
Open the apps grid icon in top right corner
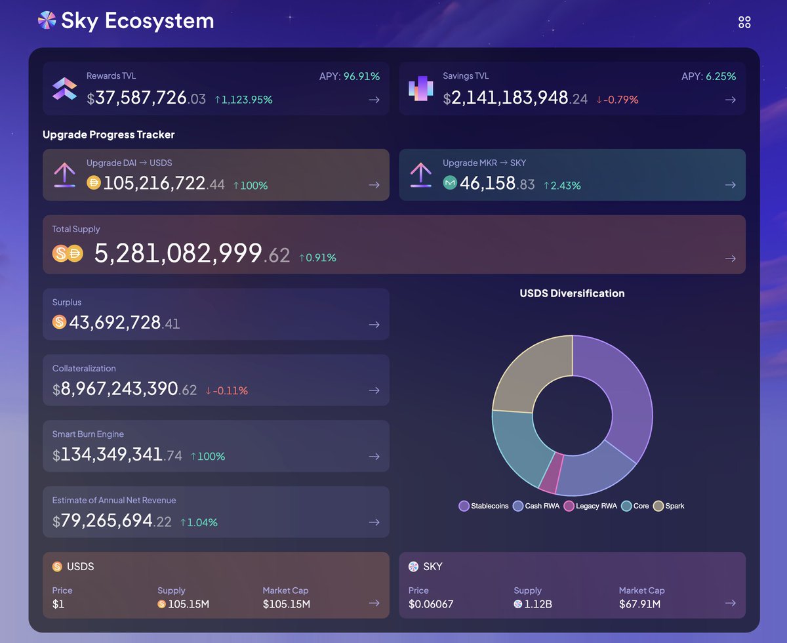[744, 21]
